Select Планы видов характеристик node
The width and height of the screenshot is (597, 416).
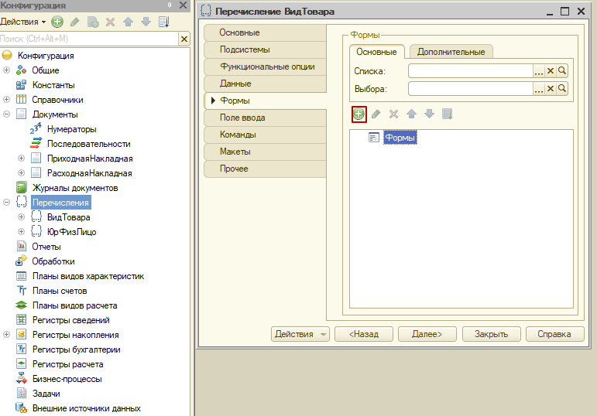pyautogui.click(x=88, y=276)
